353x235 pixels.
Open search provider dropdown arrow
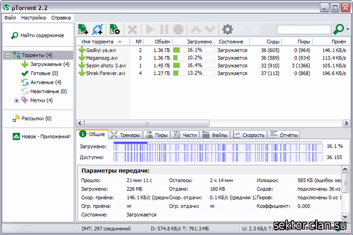(x=348, y=29)
